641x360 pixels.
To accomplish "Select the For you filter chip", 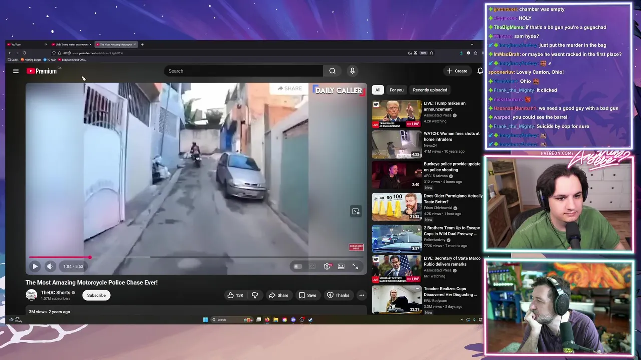I will click(396, 90).
